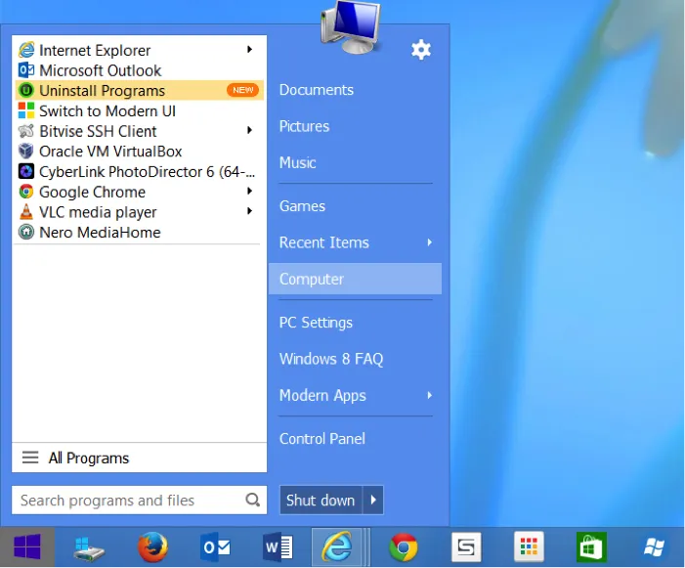Open Firefox from the taskbar
The image size is (685, 568).
tap(152, 547)
